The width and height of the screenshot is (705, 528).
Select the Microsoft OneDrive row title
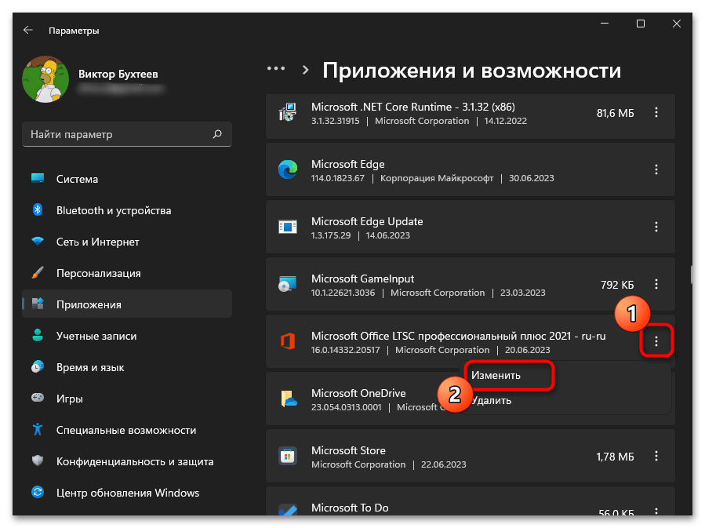point(358,393)
